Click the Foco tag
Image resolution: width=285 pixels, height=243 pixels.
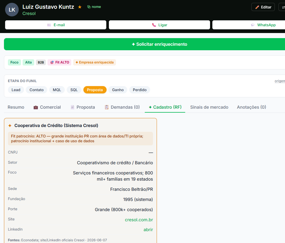click(x=14, y=62)
